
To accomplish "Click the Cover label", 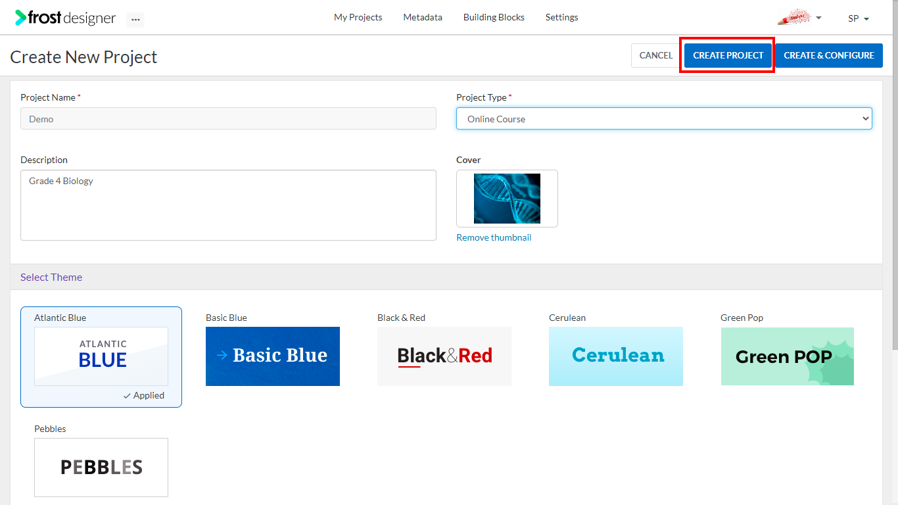I will point(469,160).
